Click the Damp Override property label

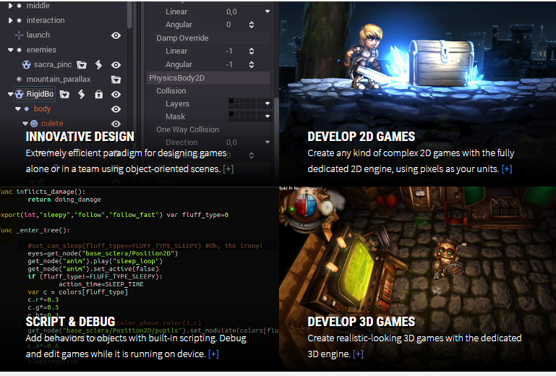pyautogui.click(x=182, y=38)
